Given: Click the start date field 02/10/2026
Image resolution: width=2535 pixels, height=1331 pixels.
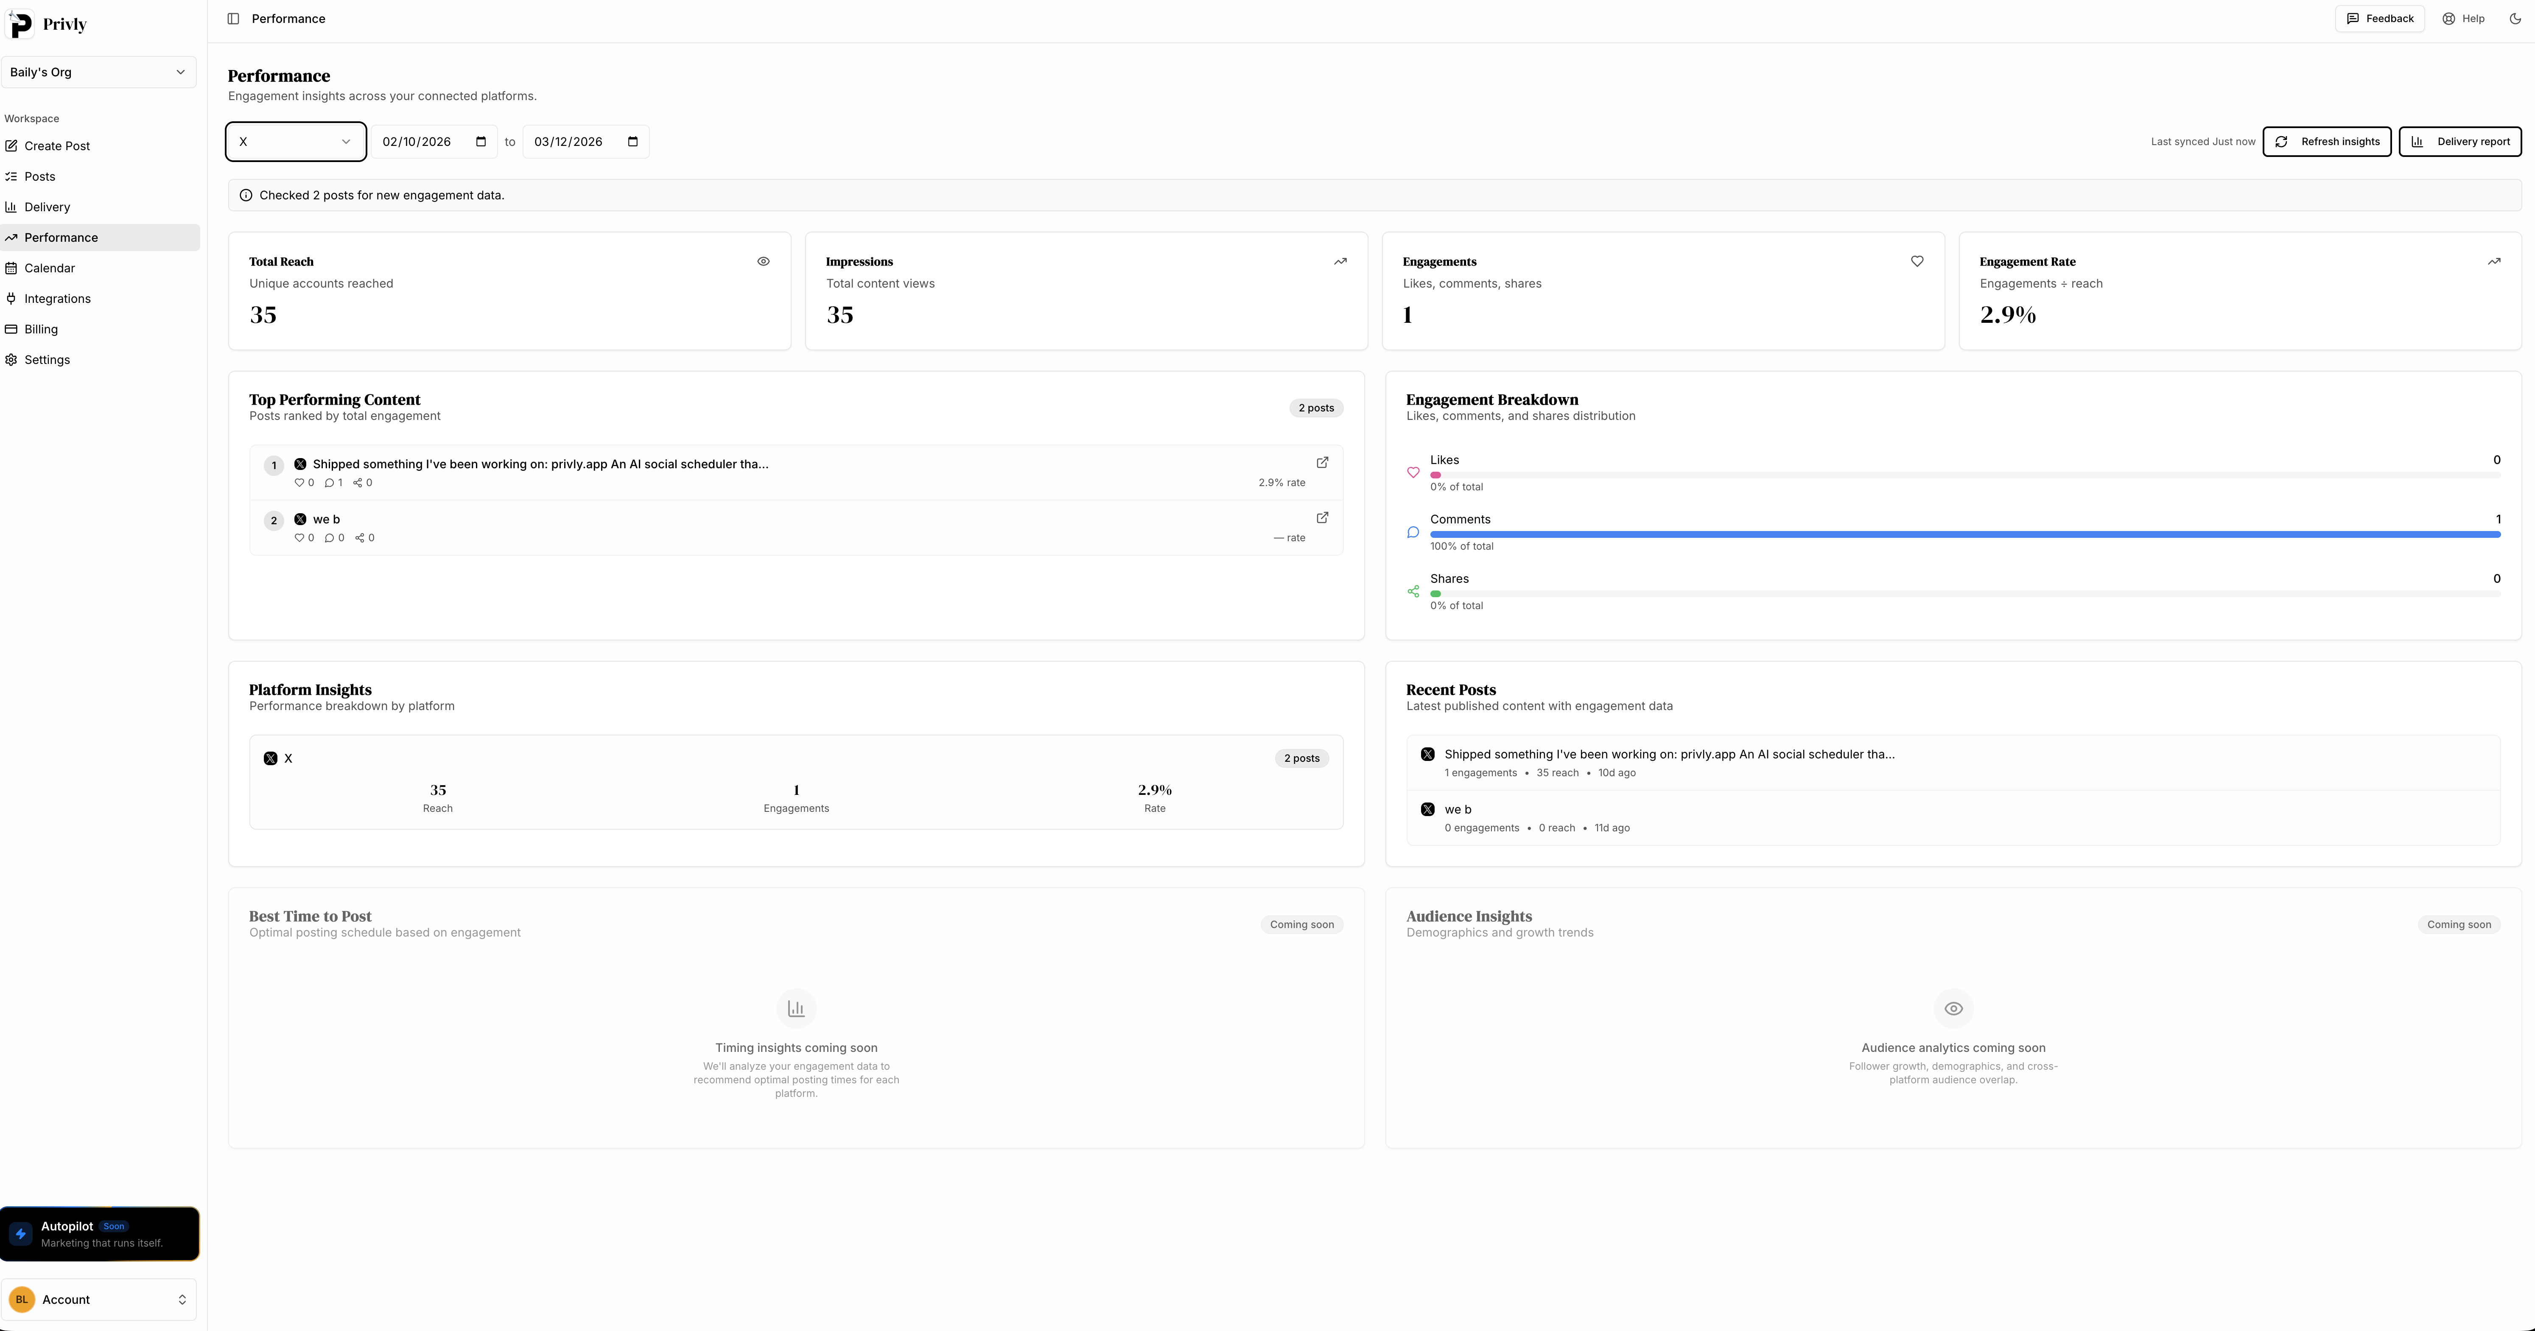Looking at the screenshot, I should pyautogui.click(x=434, y=142).
